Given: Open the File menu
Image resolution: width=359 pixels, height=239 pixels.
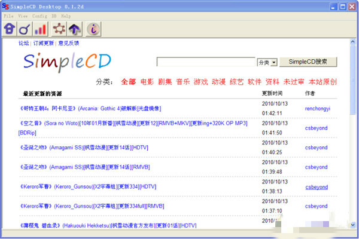Looking at the screenshot, I should pyautogui.click(x=8, y=16).
